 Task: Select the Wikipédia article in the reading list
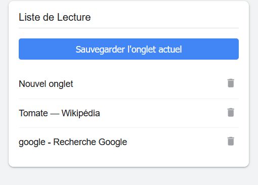[x=59, y=113]
